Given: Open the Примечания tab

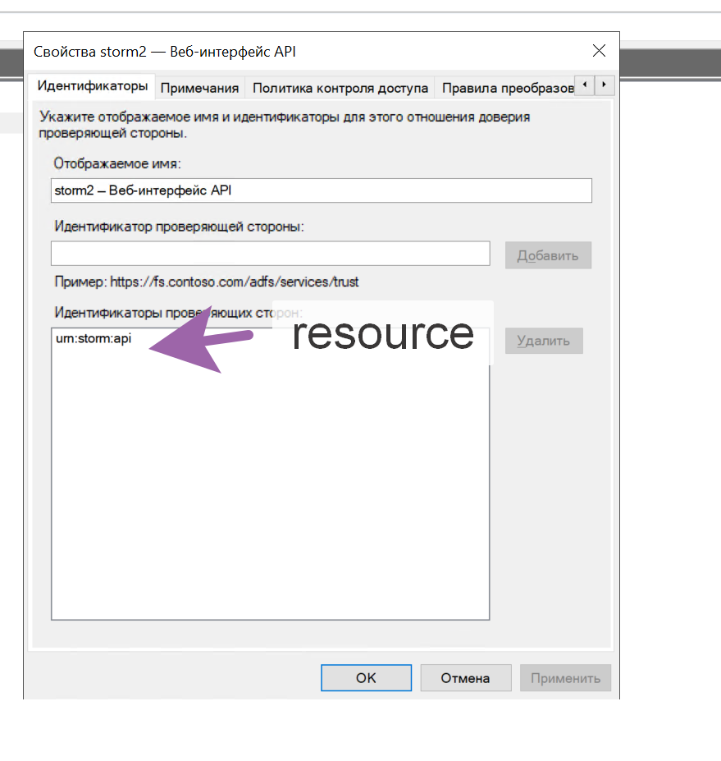Looking at the screenshot, I should point(200,88).
